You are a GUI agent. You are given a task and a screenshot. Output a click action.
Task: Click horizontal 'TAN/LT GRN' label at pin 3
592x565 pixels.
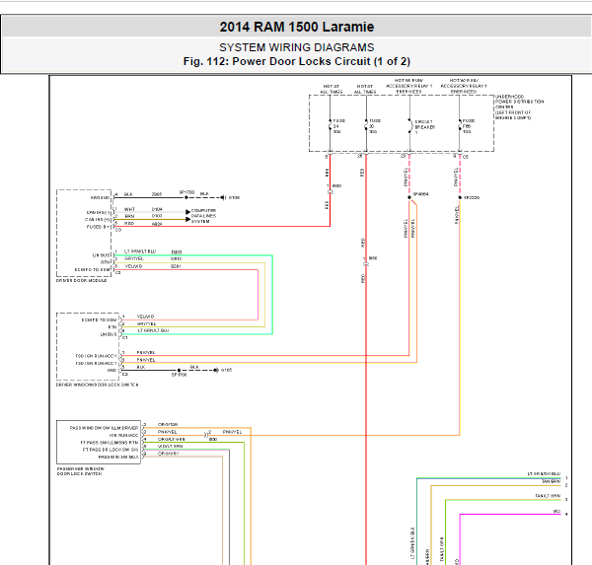click(548, 496)
